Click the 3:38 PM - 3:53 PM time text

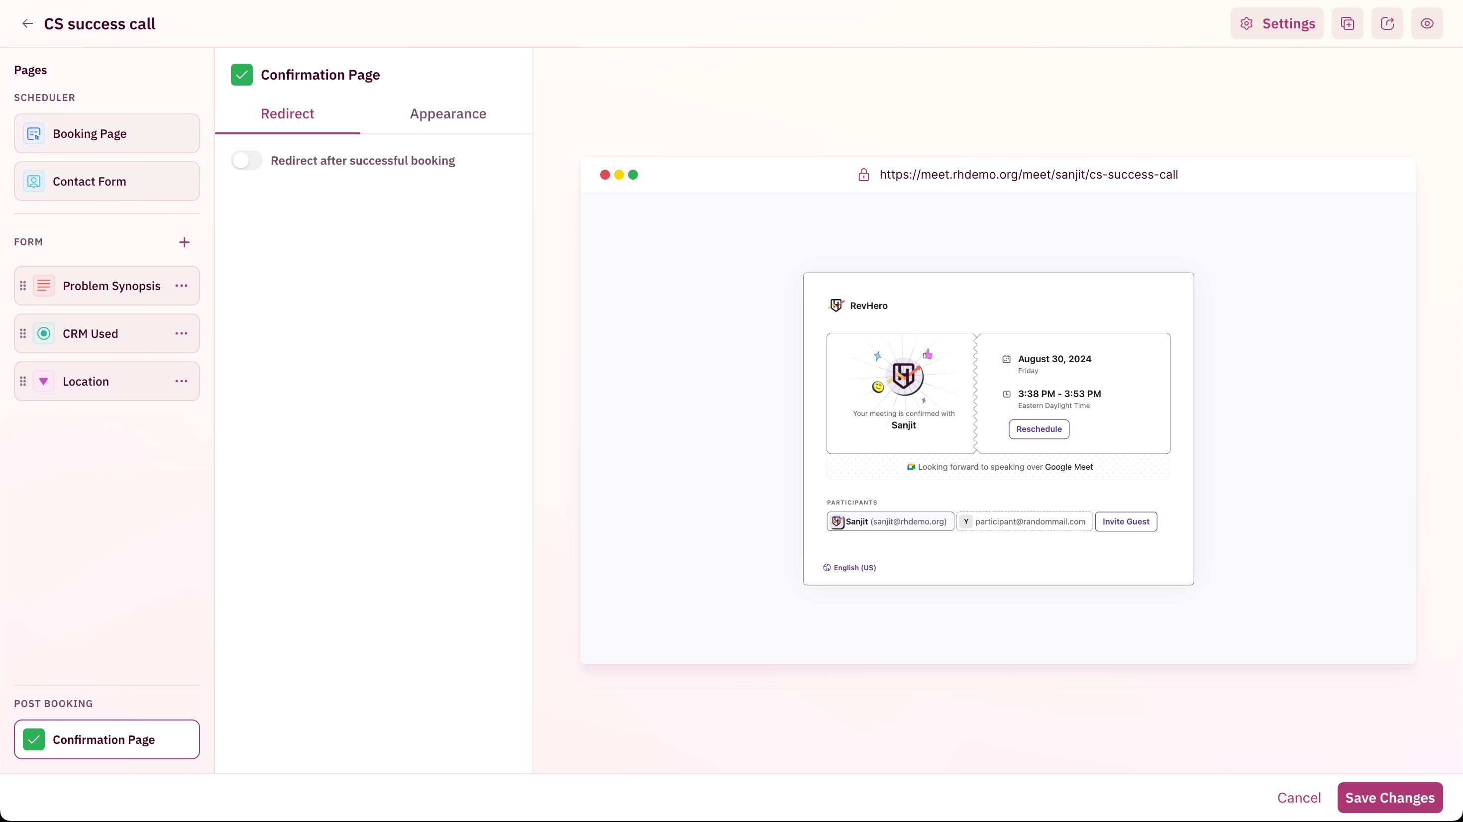(1059, 394)
